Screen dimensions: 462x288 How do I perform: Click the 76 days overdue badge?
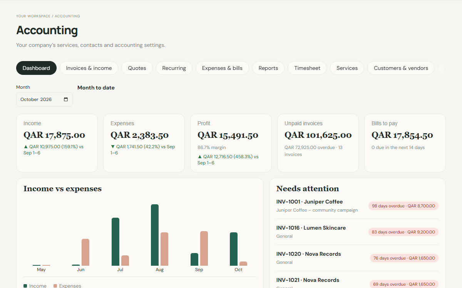pyautogui.click(x=404, y=258)
